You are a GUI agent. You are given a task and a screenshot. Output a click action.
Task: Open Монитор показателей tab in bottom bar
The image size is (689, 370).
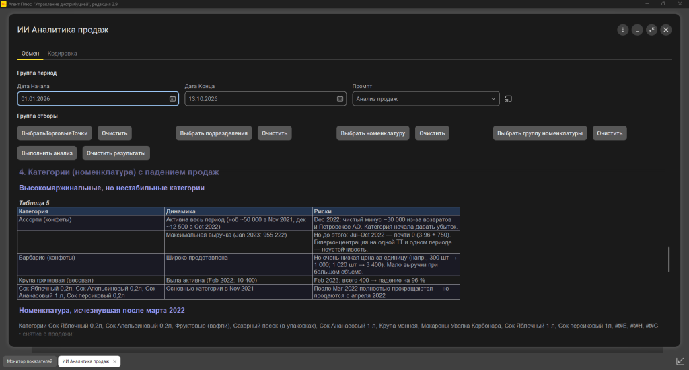coord(30,361)
